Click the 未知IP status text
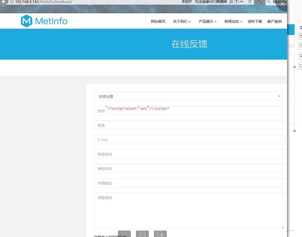The width and height of the screenshot is (302, 237). (187, 2)
